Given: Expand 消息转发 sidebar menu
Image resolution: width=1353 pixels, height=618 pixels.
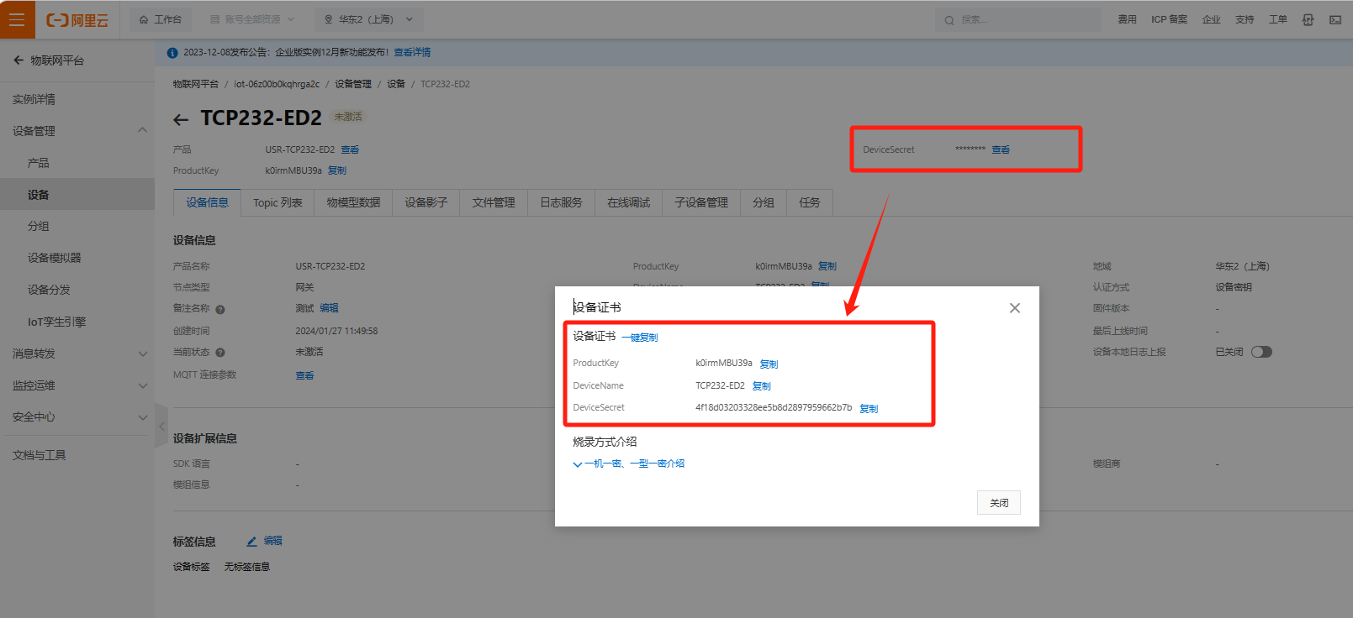Looking at the screenshot, I should coord(77,354).
